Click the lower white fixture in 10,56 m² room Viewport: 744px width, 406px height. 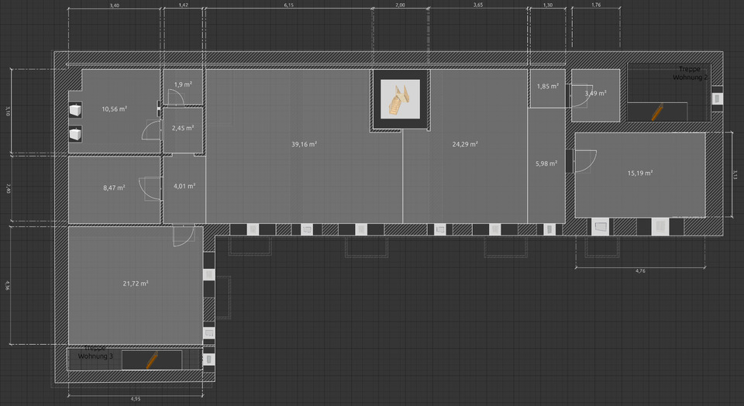75,135
